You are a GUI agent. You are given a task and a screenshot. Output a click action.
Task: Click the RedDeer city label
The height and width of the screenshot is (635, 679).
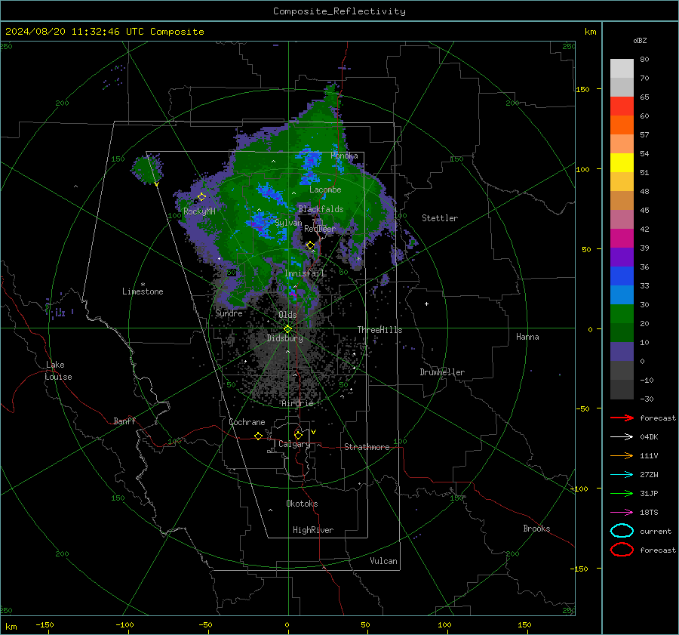[x=320, y=229]
